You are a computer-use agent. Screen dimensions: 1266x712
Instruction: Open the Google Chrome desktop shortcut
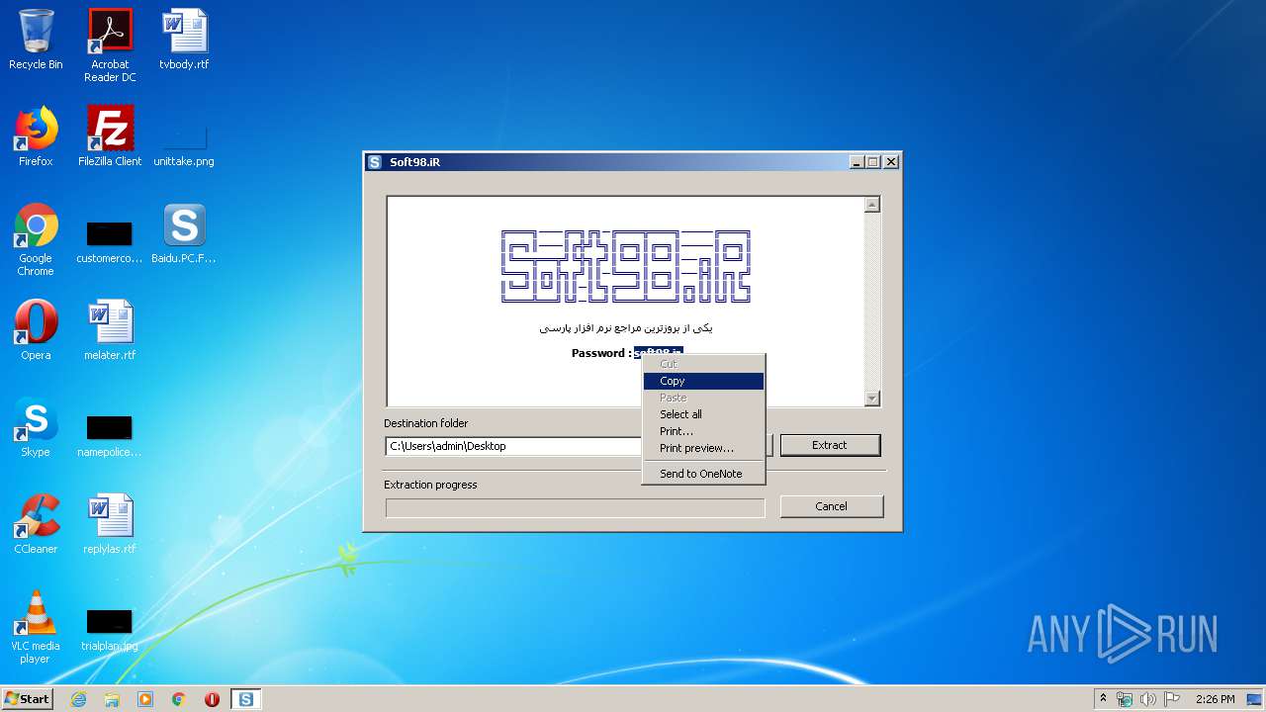pyautogui.click(x=36, y=240)
